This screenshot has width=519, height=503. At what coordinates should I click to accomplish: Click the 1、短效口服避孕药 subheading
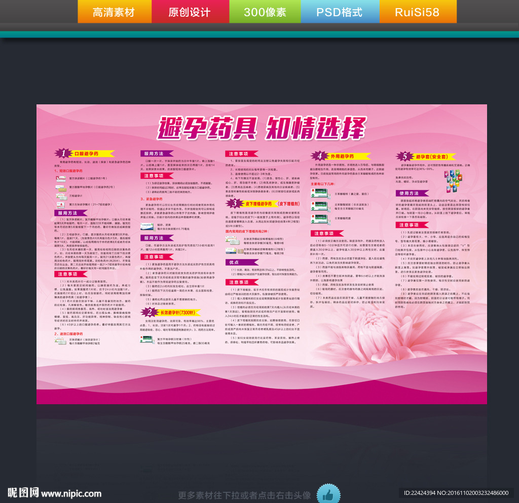pyautogui.click(x=68, y=171)
